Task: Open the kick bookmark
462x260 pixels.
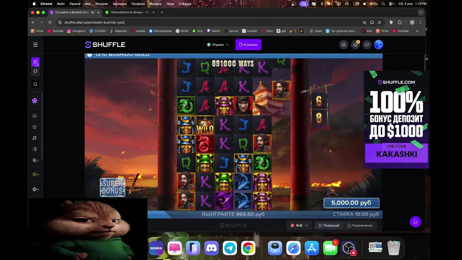Action: click(x=197, y=31)
